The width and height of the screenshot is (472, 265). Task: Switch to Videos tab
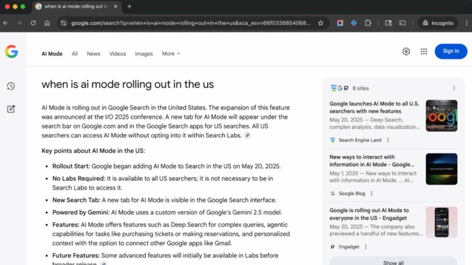pyautogui.click(x=118, y=54)
